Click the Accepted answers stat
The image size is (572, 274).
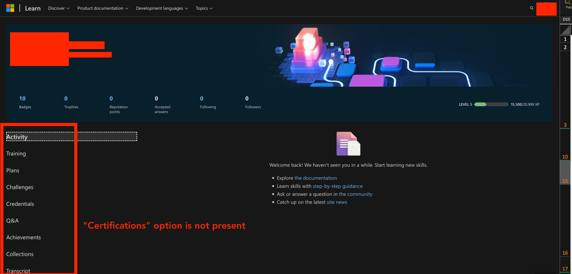(162, 105)
